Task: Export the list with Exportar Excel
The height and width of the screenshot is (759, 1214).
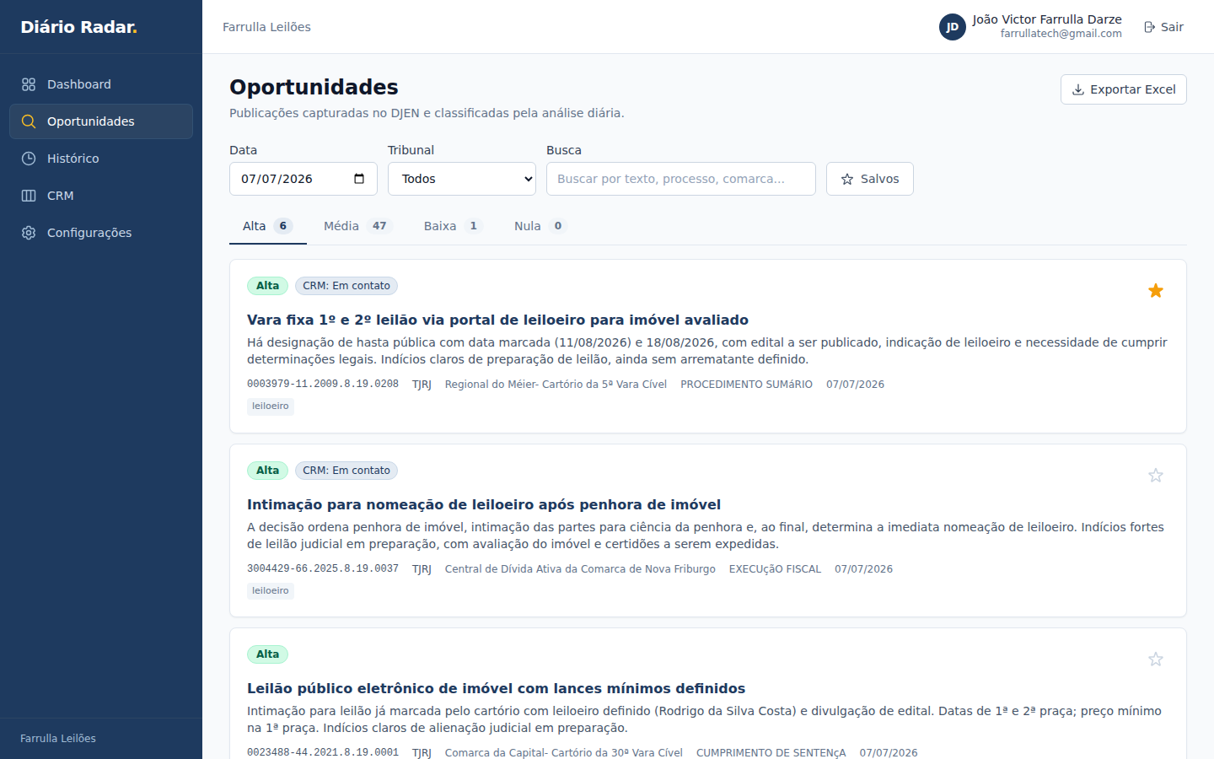Action: (1124, 89)
